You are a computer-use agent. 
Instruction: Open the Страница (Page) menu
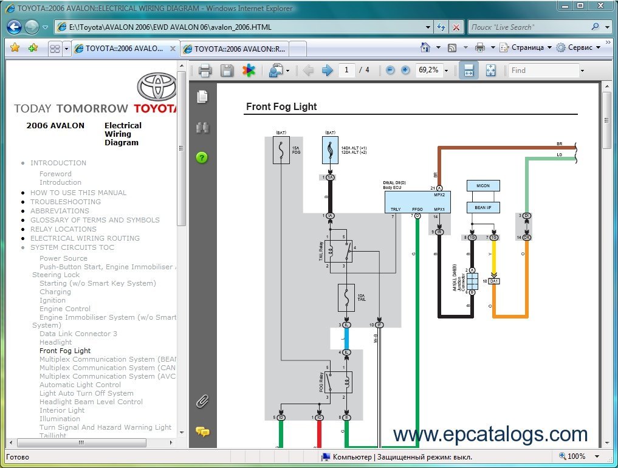[x=526, y=47]
